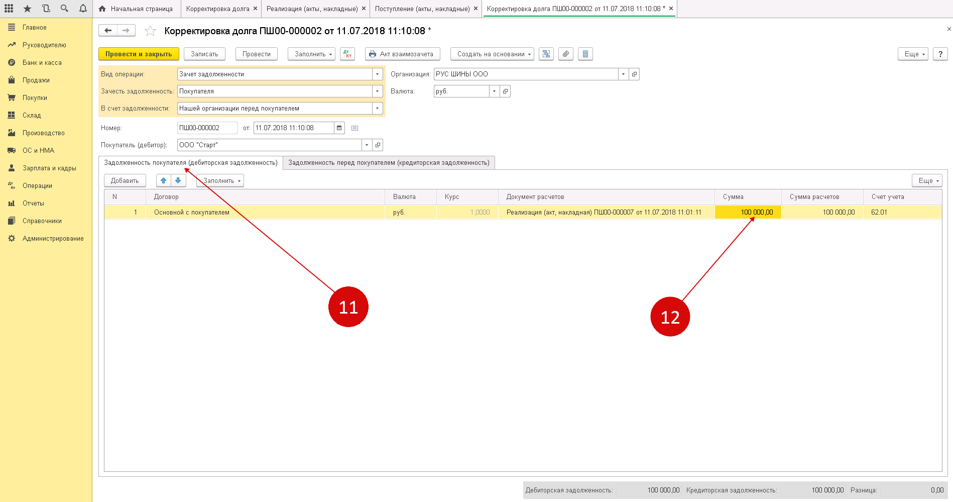The width and height of the screenshot is (953, 502).
Task: Select Договор cell Основной с покупателем
Action: (x=265, y=213)
